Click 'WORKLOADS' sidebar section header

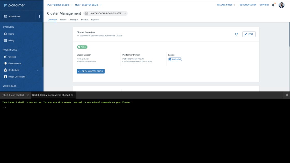pyautogui.click(x=10, y=86)
